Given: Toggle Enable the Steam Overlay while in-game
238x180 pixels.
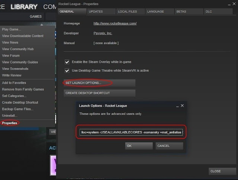Looking at the screenshot, I should click(x=67, y=62).
